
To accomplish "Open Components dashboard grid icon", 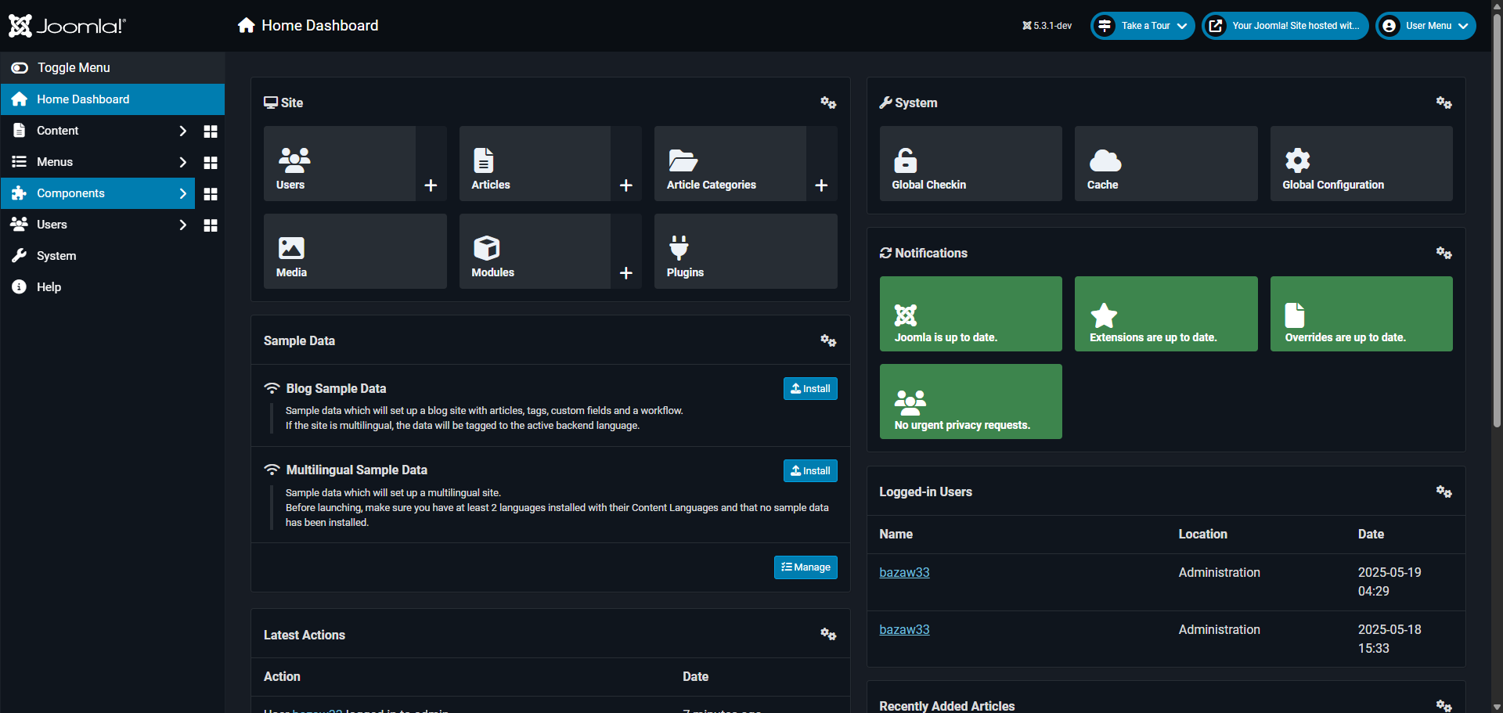I will click(211, 194).
